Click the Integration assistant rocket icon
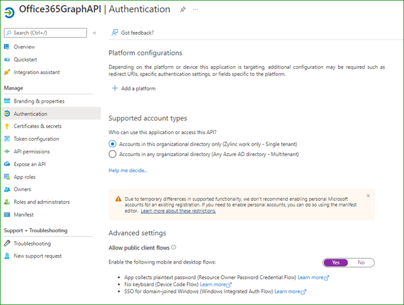Screen dimensions: 404x305 (7, 72)
